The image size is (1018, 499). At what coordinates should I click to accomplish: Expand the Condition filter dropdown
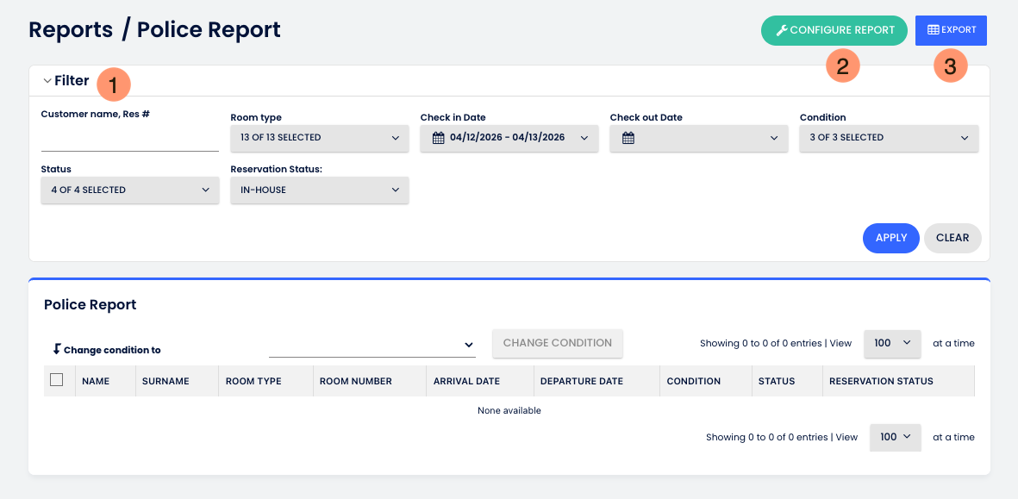(888, 138)
